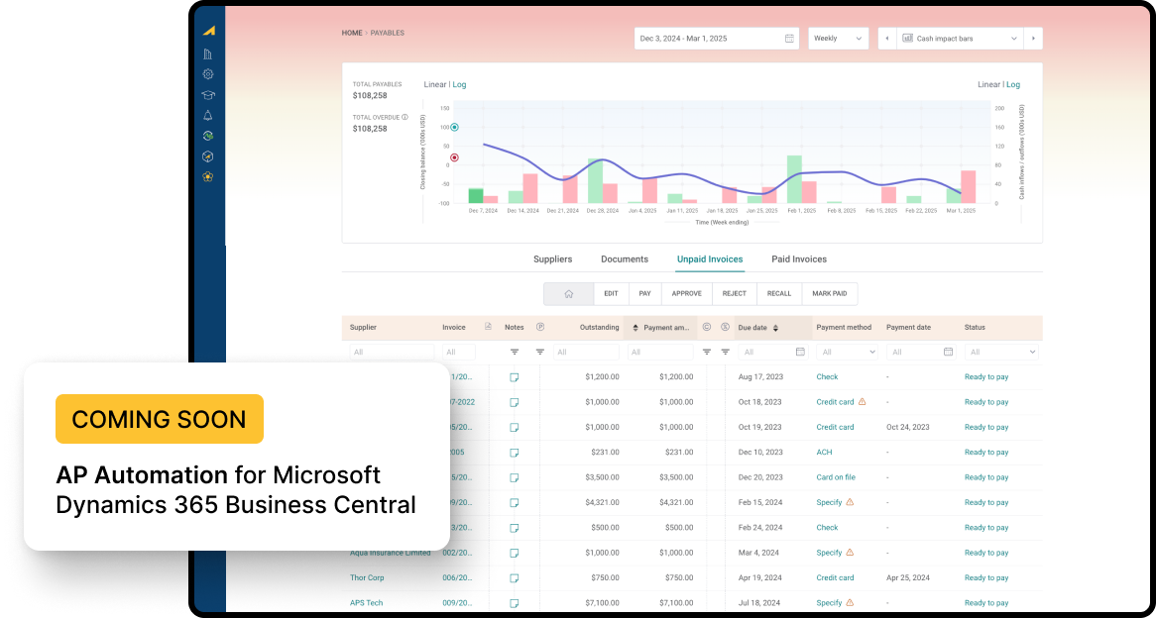
Task: Open settings gear in the sidebar
Action: [208, 73]
